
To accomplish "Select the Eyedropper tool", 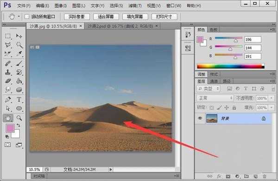I will tap(19, 54).
